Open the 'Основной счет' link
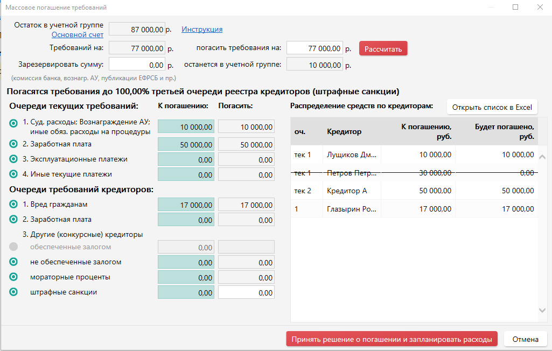 [77, 35]
